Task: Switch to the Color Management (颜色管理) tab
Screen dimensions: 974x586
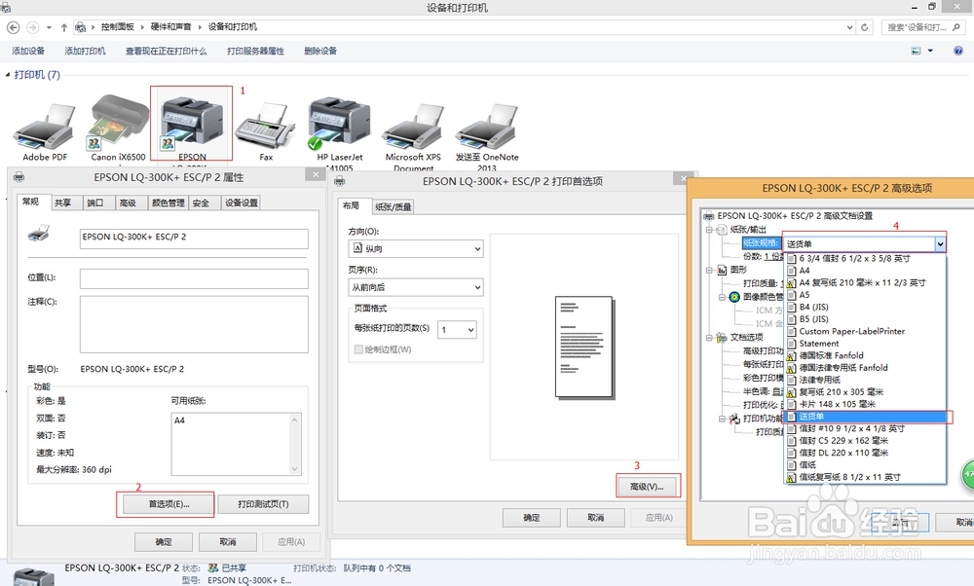Action: [169, 203]
